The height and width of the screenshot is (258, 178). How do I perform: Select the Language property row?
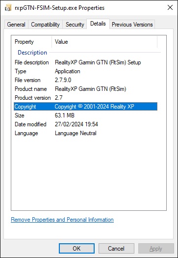tap(85, 133)
